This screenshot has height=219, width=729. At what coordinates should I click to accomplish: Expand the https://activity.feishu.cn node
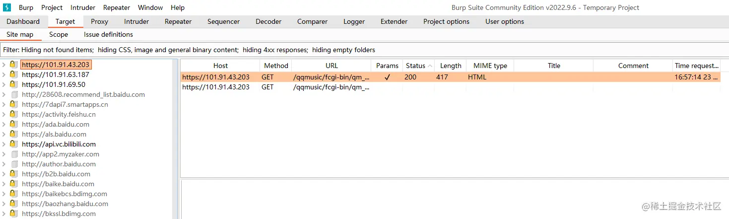click(x=4, y=114)
